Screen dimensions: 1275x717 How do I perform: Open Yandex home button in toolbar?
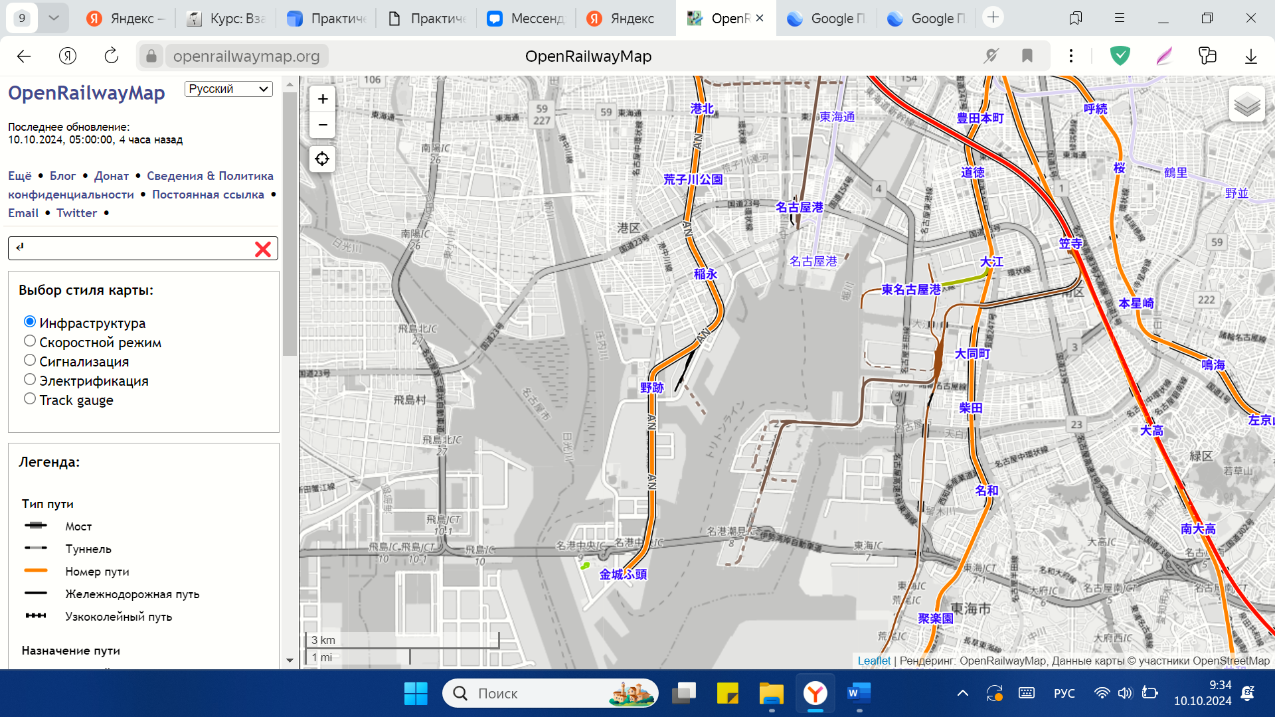pyautogui.click(x=68, y=56)
